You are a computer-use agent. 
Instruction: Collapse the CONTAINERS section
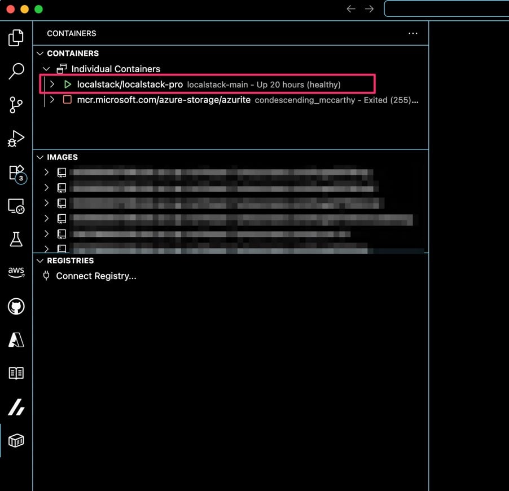pyautogui.click(x=40, y=53)
